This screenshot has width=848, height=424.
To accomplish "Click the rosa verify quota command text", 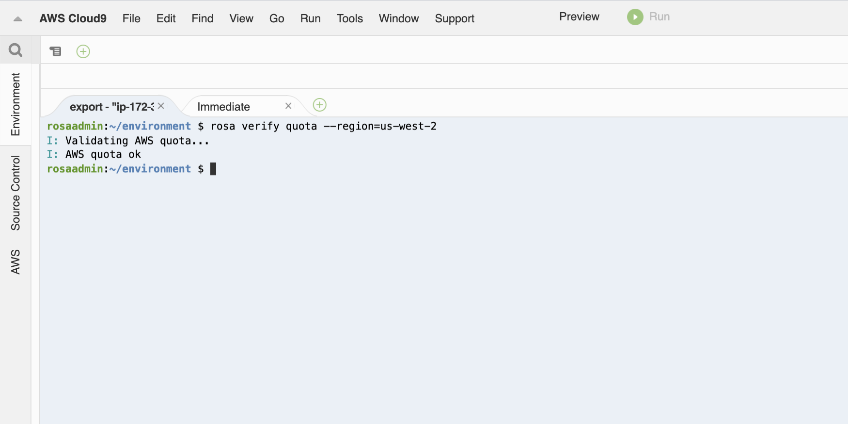I will coord(324,126).
